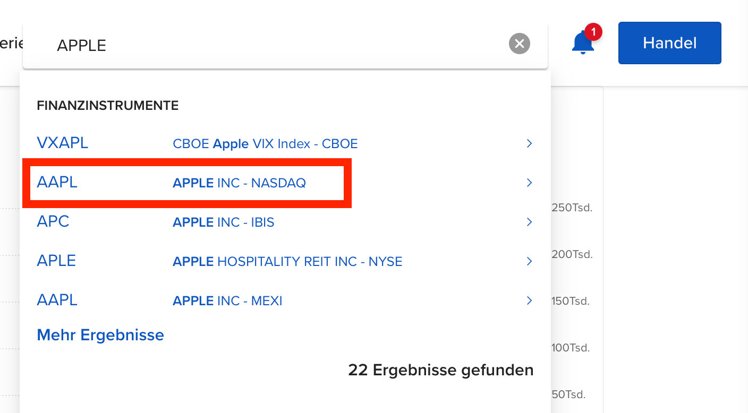This screenshot has width=748, height=413.
Task: Select the AAPL MEXI ticker symbol
Action: (x=57, y=300)
